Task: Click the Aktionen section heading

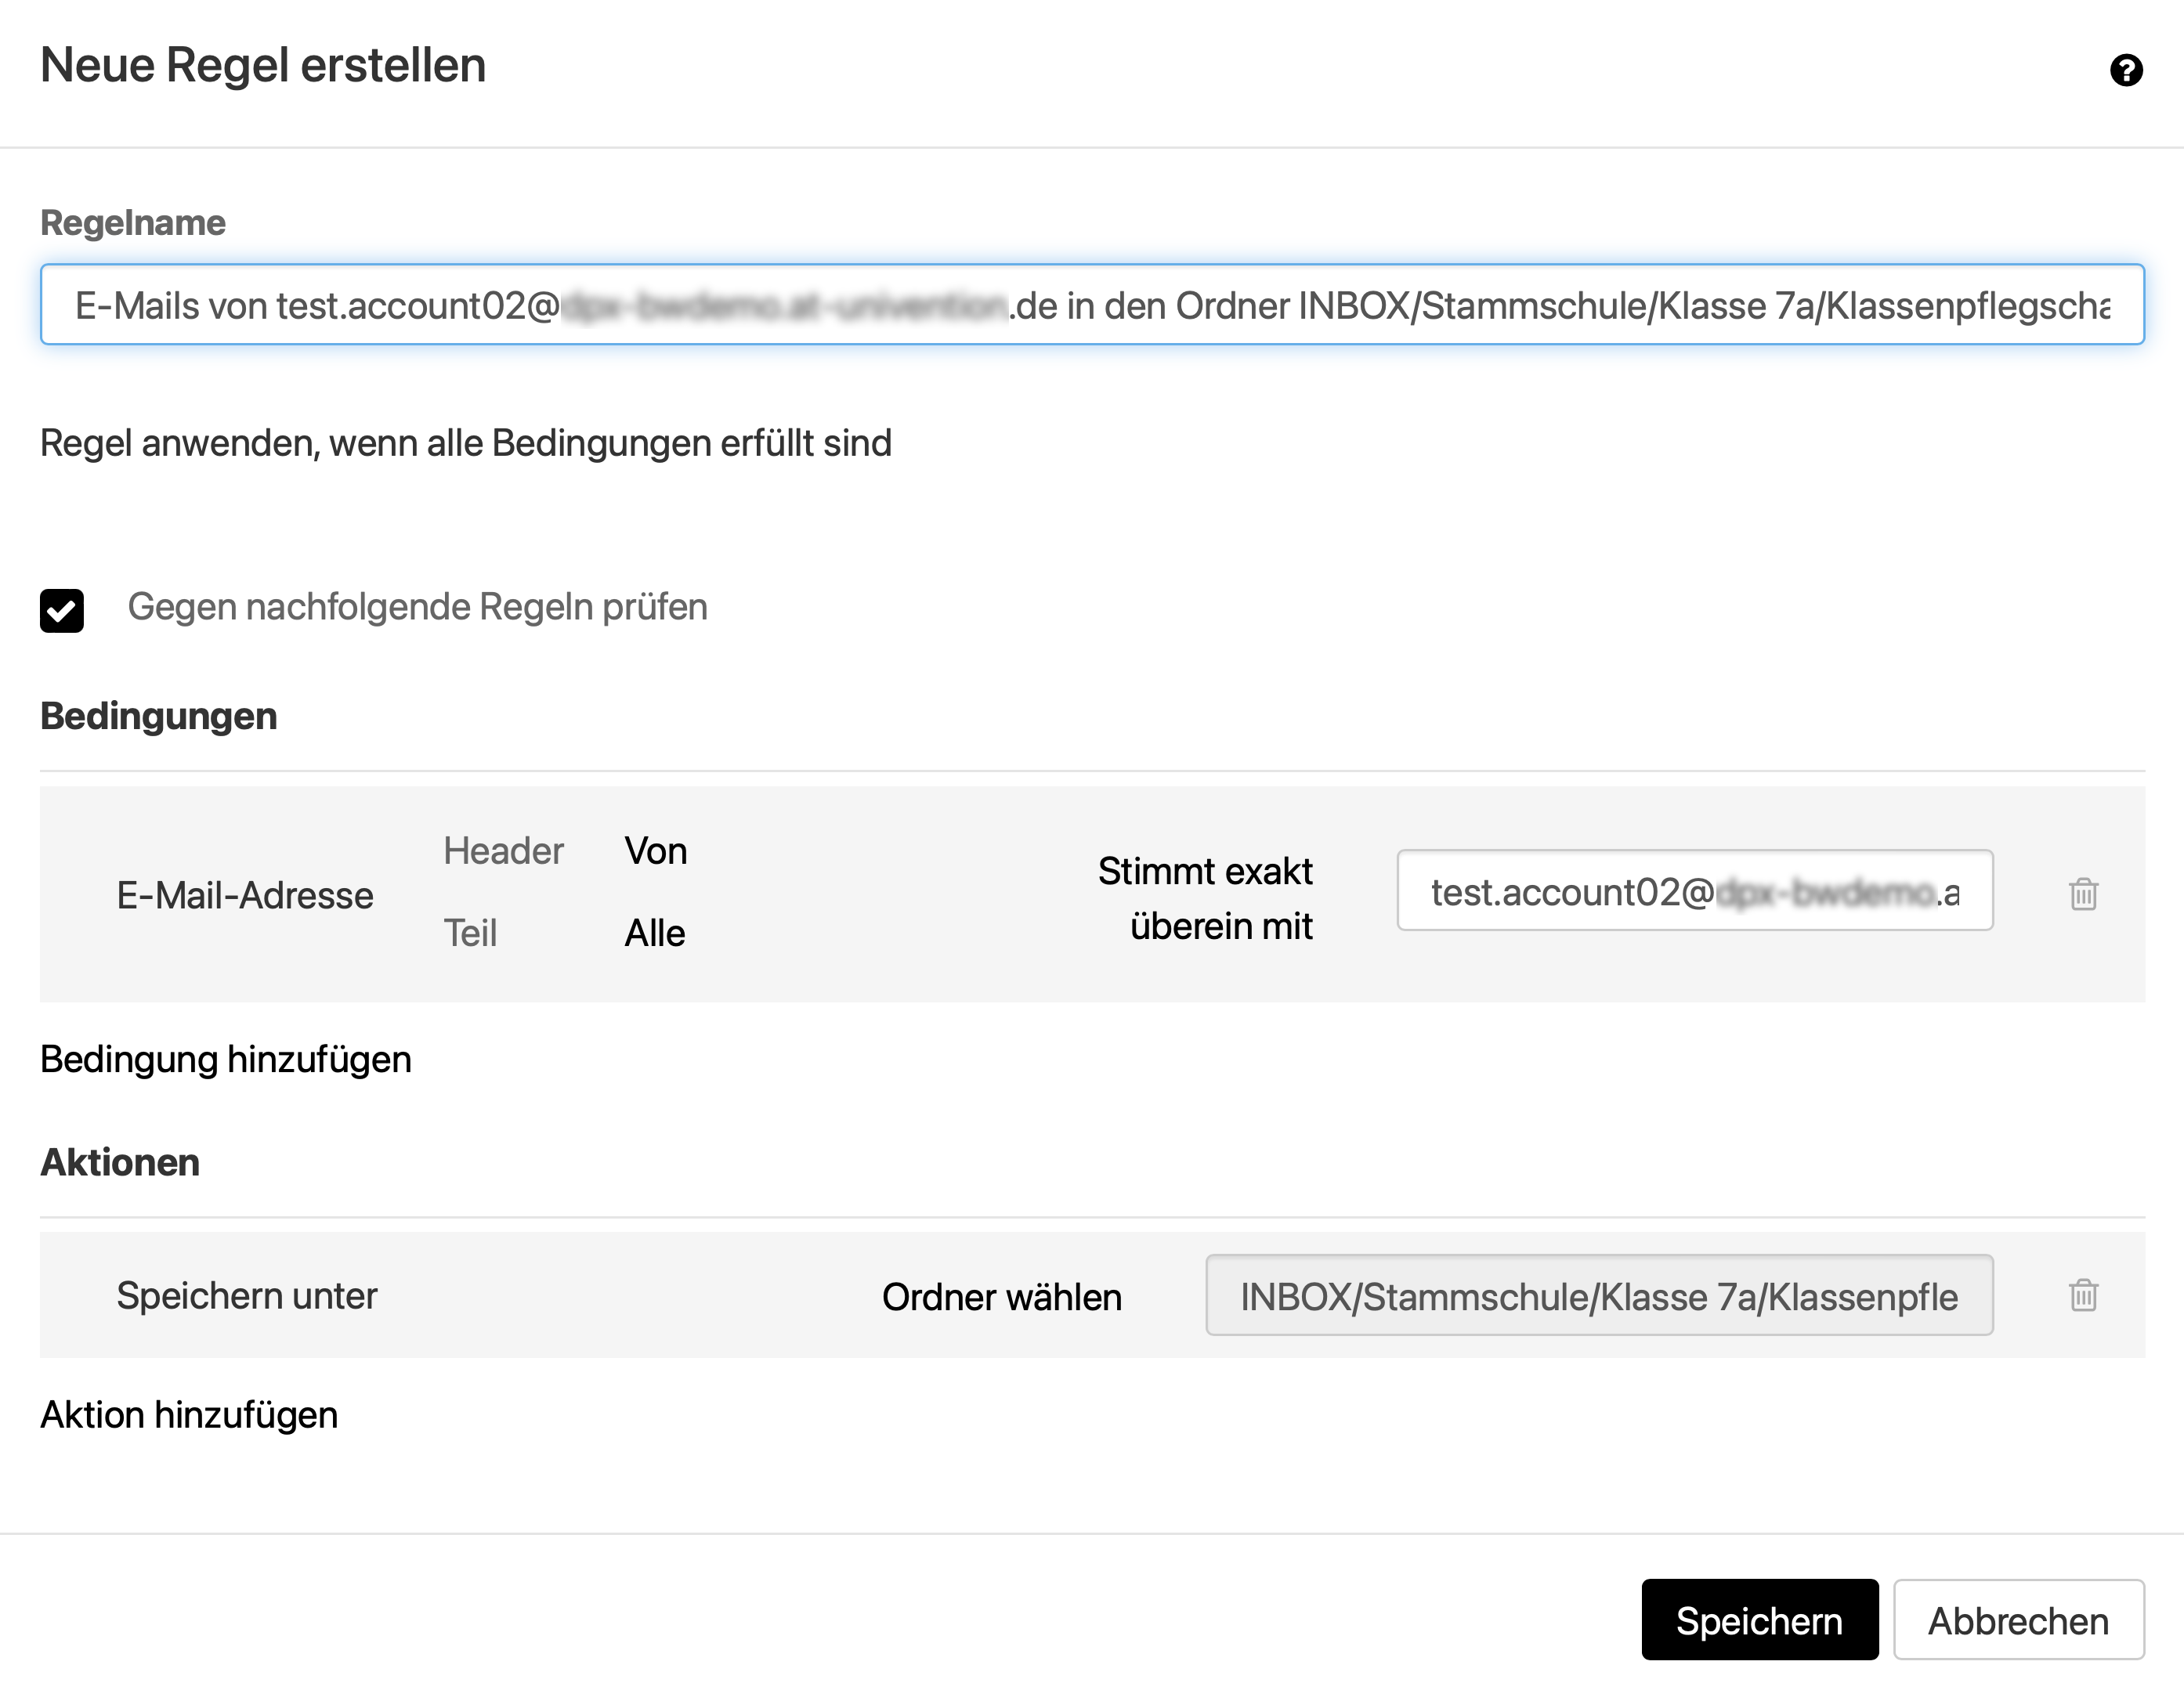Action: 119,1161
